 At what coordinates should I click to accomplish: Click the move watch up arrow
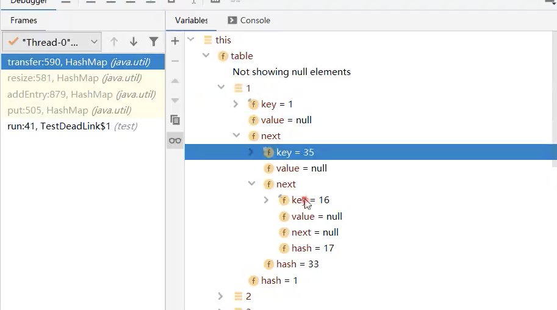(174, 81)
